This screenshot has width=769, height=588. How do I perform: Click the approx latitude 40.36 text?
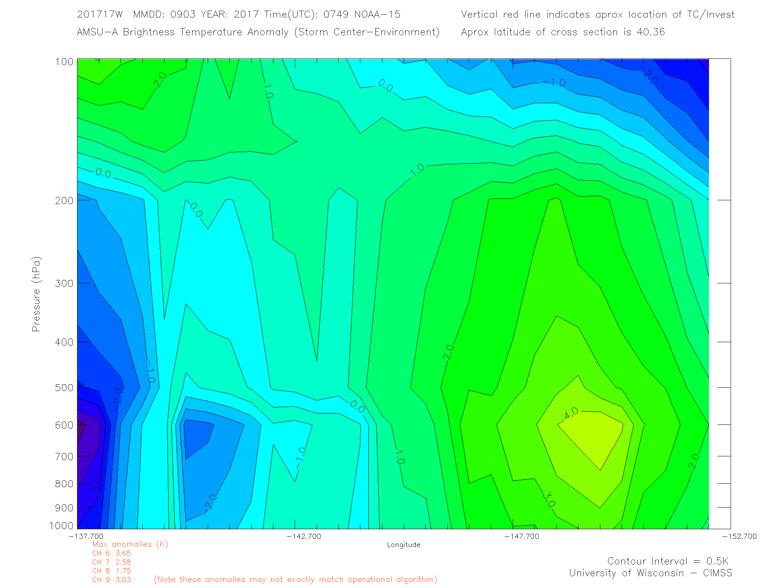point(563,32)
